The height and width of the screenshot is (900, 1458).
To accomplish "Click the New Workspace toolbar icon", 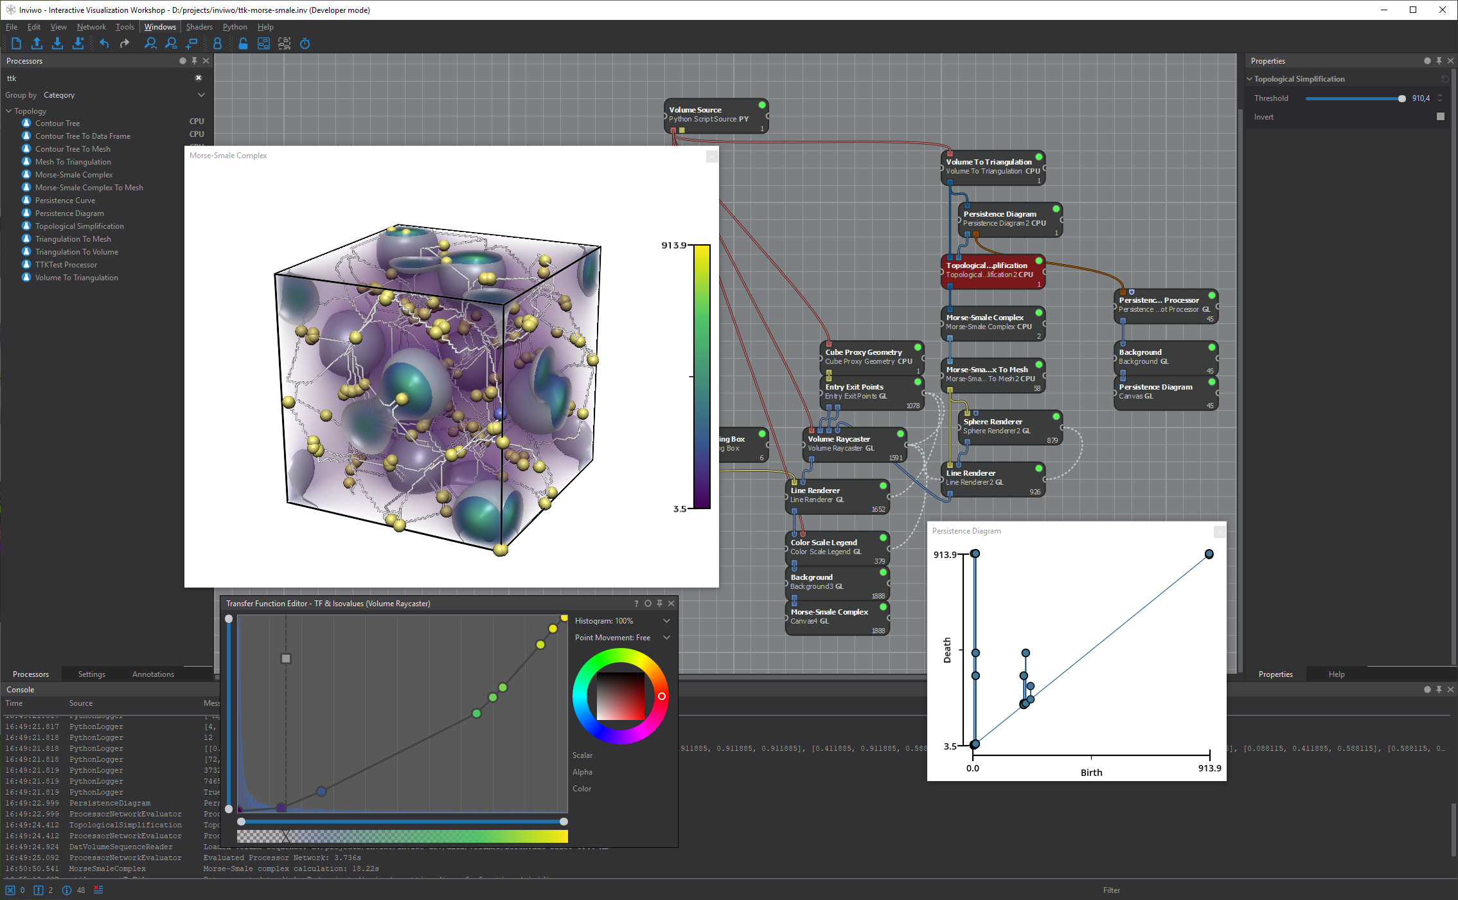I will click(17, 44).
